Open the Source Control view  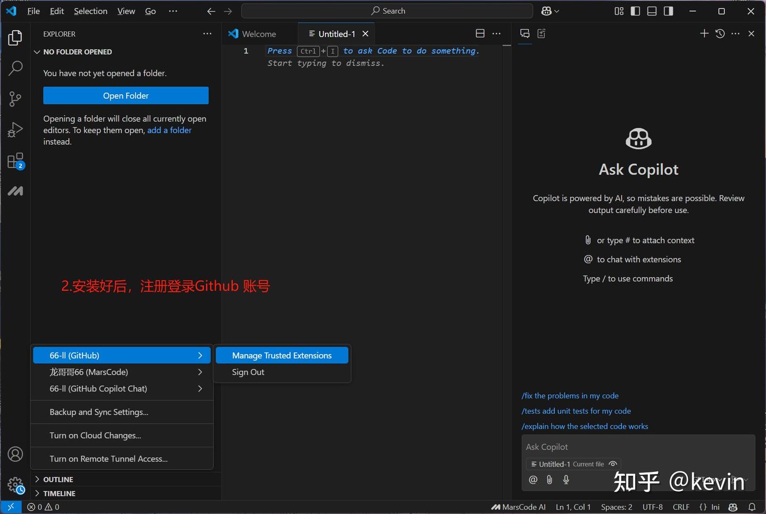tap(15, 98)
